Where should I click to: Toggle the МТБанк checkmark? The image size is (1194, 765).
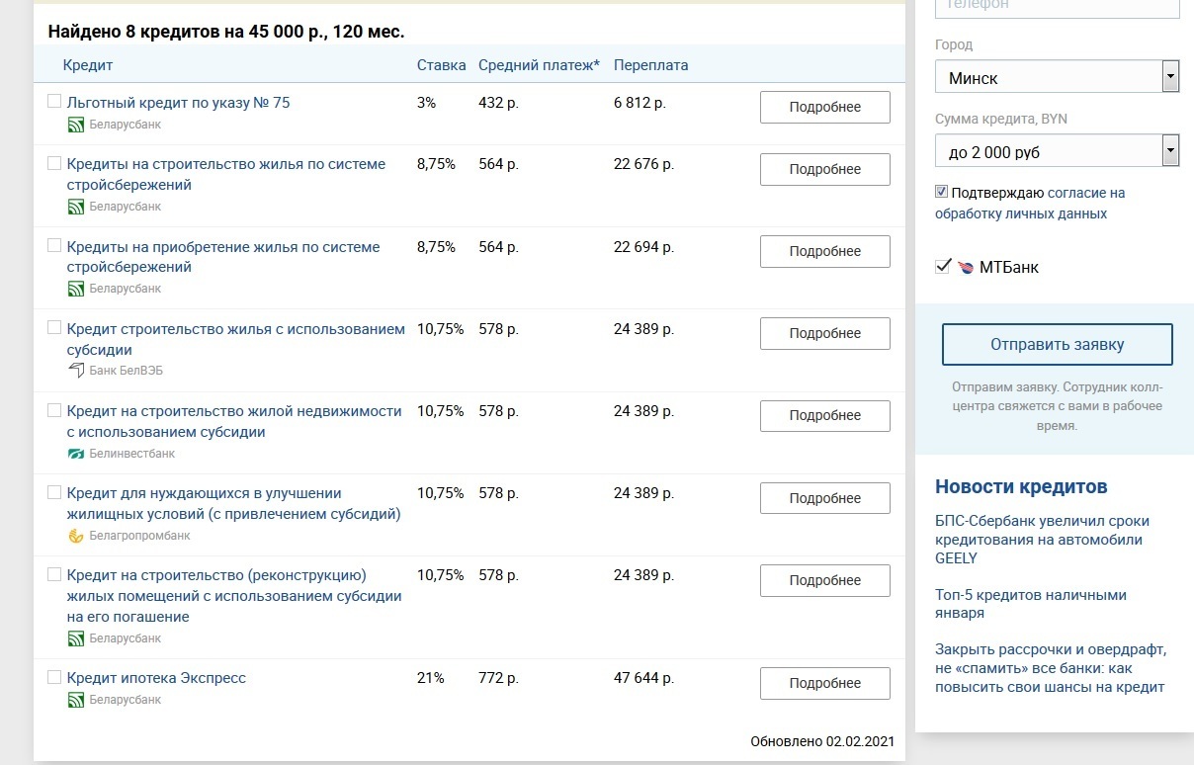[942, 266]
